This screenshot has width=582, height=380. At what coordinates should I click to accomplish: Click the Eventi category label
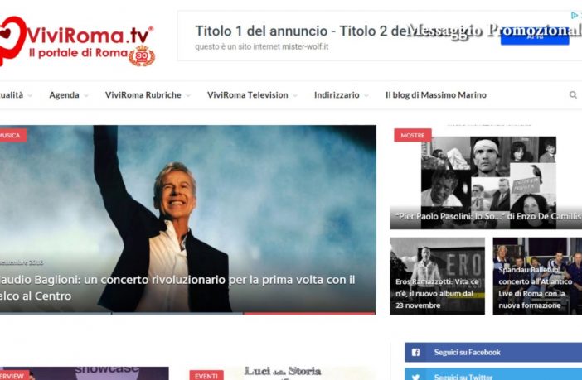point(206,376)
